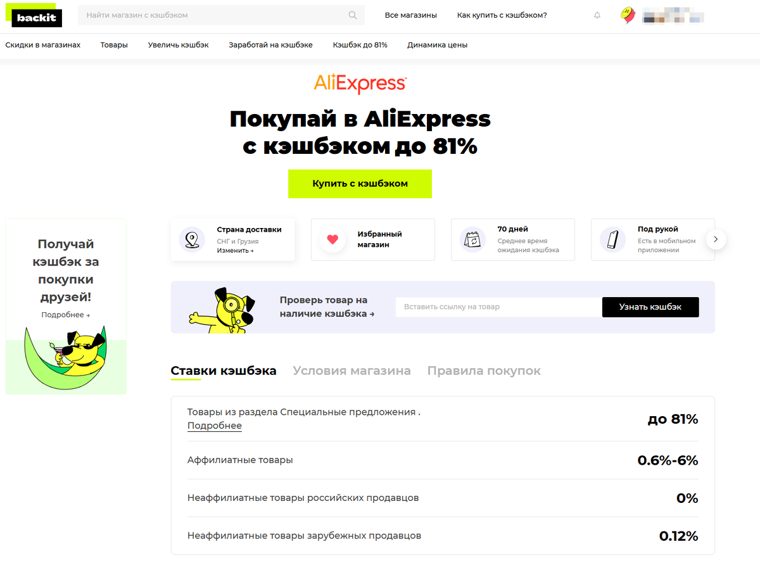Click the Узнать кэшбэк button

click(650, 307)
